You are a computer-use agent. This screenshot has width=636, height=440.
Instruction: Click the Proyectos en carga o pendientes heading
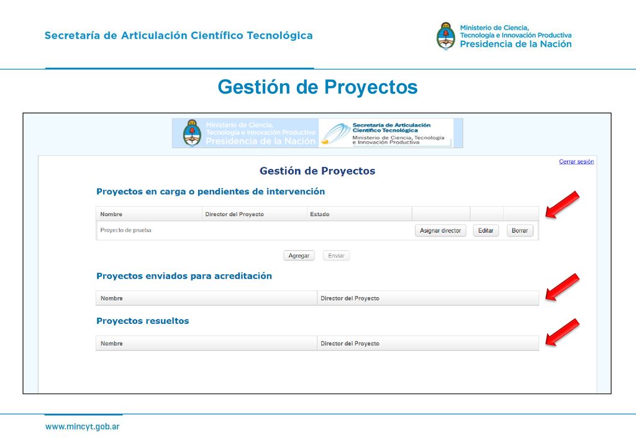[211, 192]
